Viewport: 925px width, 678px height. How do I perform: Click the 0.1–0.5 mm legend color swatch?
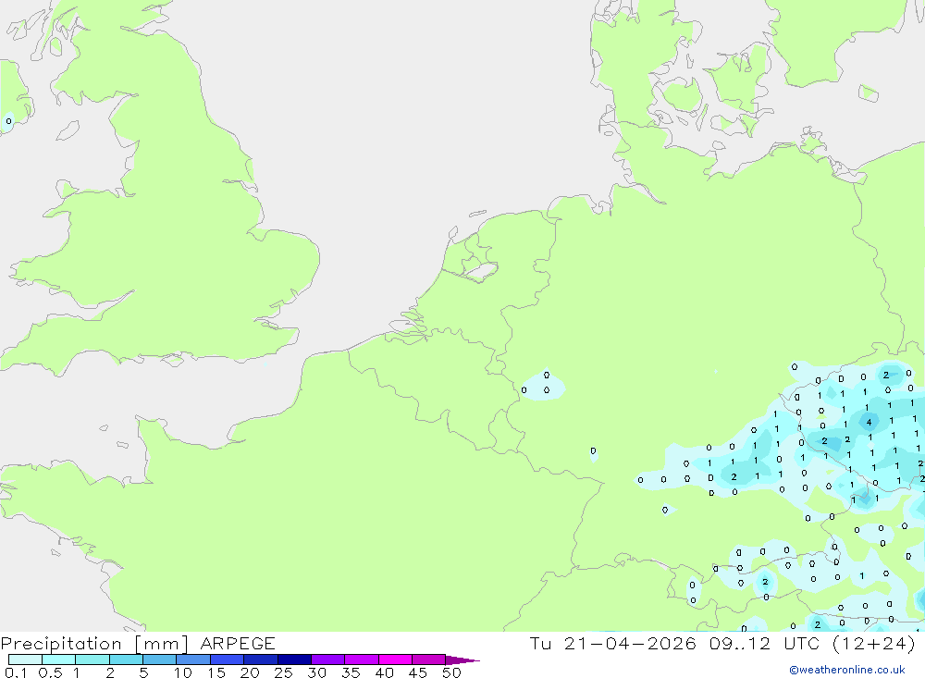(x=25, y=660)
